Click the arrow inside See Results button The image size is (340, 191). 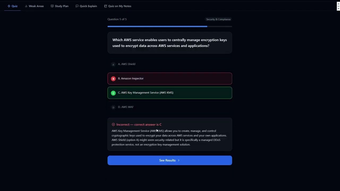(178, 160)
